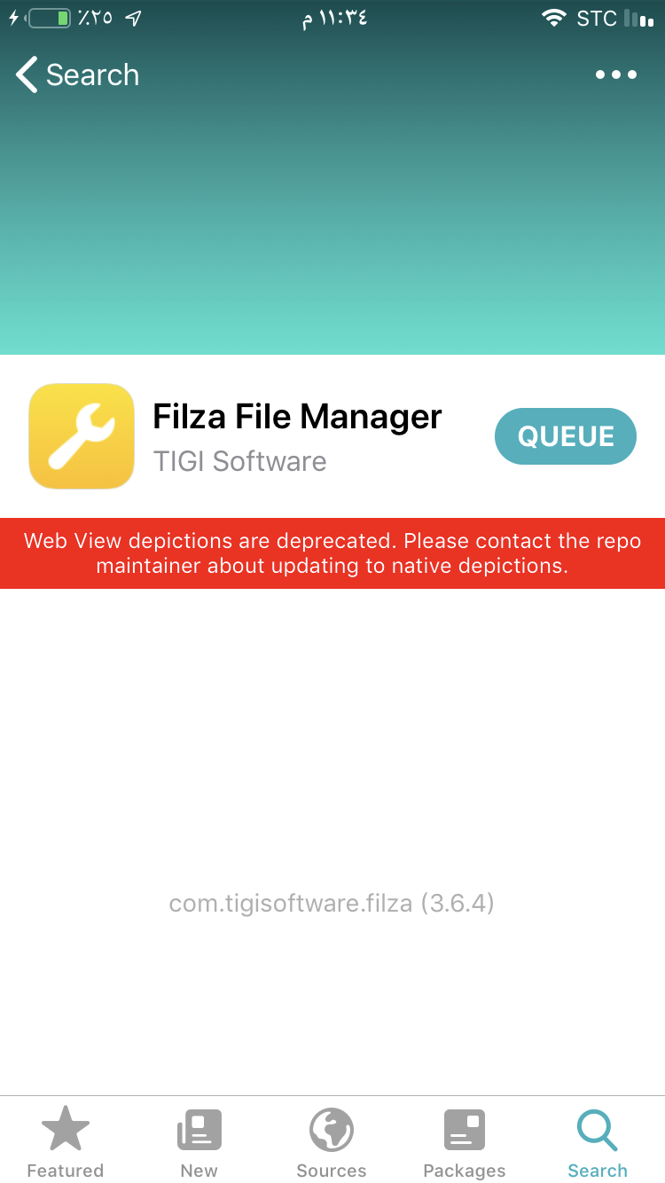This screenshot has width=665, height=1183.
Task: Tap the Wi-Fi status bar icon
Action: [x=554, y=18]
